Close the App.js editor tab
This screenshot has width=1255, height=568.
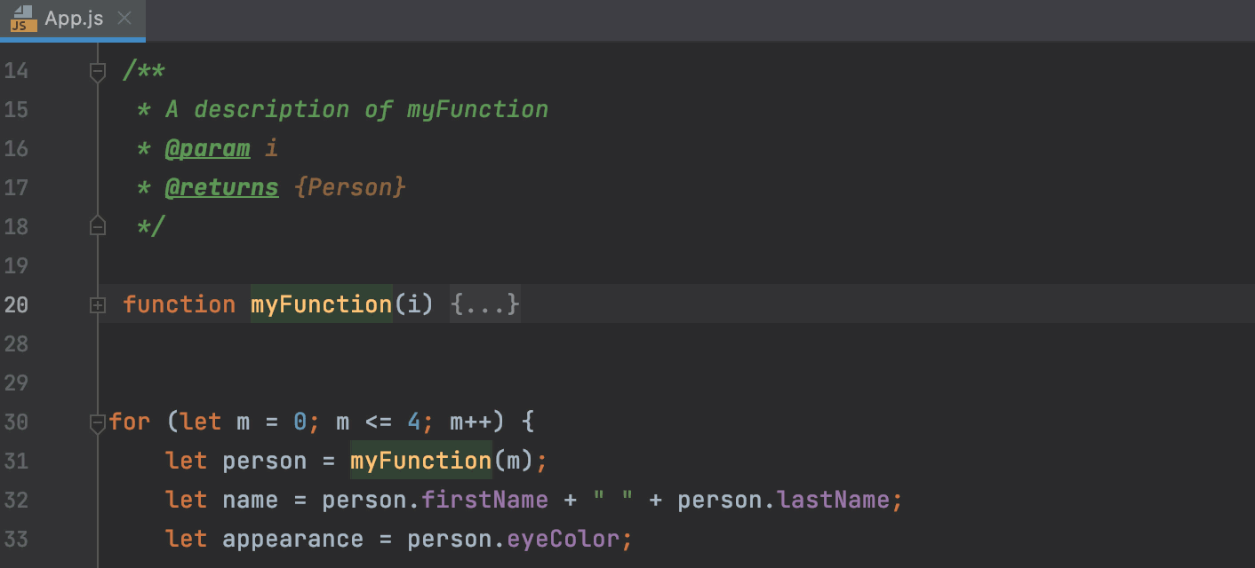point(124,16)
